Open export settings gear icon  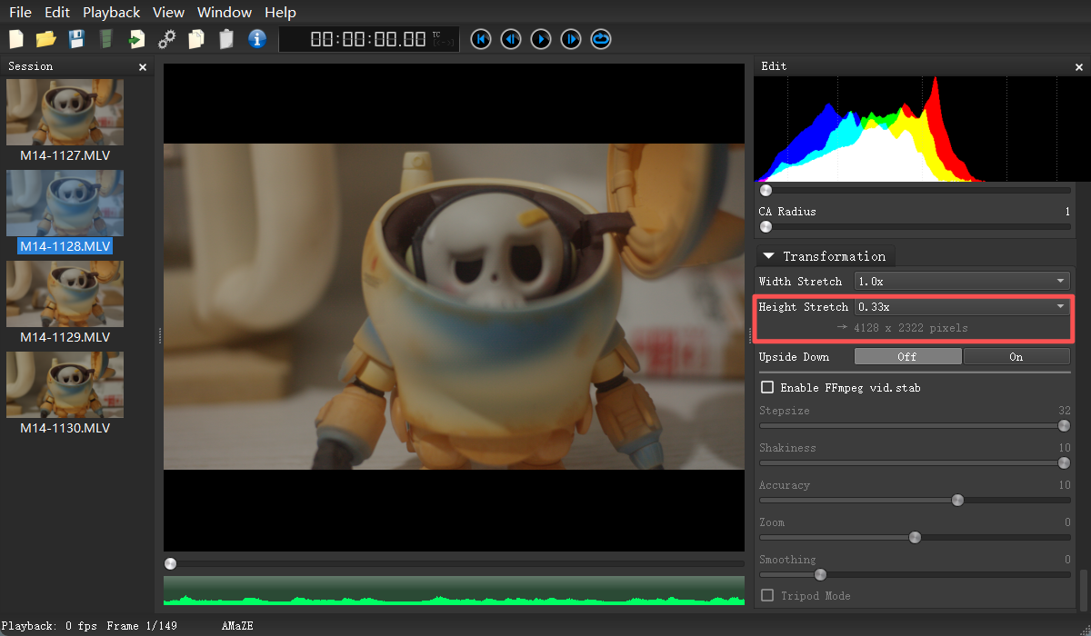point(166,39)
